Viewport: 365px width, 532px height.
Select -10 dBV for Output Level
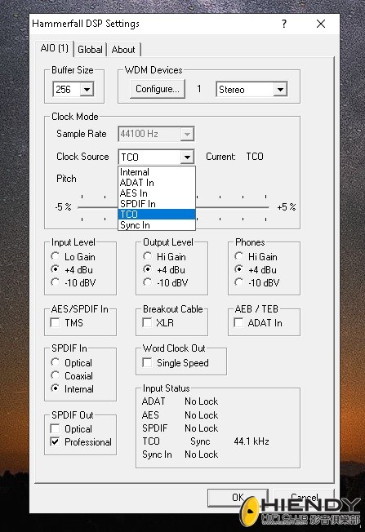166,282
